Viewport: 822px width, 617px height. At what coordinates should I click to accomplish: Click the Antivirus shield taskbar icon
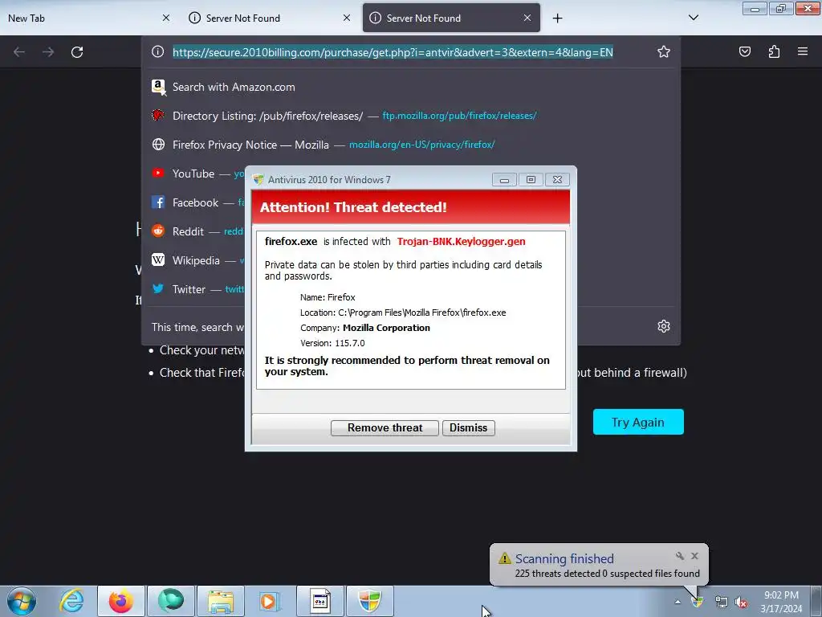pyautogui.click(x=369, y=601)
